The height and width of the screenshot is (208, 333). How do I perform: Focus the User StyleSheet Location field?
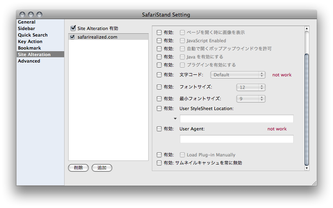[237, 119]
